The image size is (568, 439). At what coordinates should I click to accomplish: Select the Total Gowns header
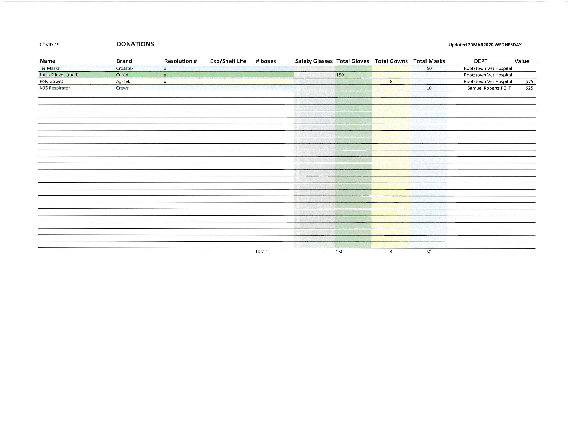391,61
